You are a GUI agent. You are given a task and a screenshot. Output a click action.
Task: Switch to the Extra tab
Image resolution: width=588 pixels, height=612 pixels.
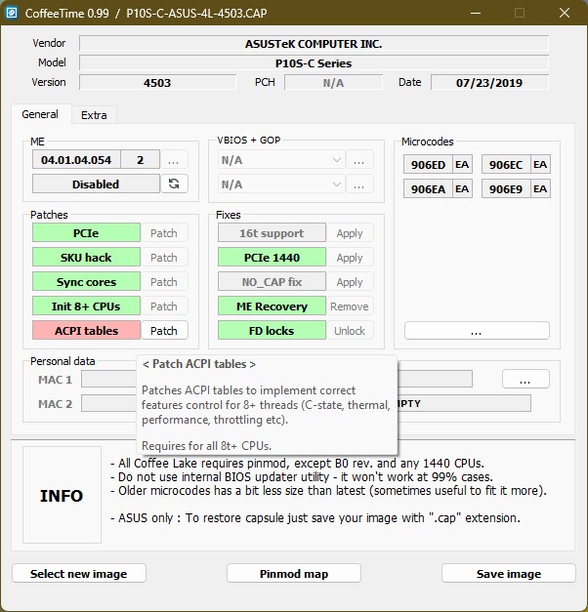[94, 115]
